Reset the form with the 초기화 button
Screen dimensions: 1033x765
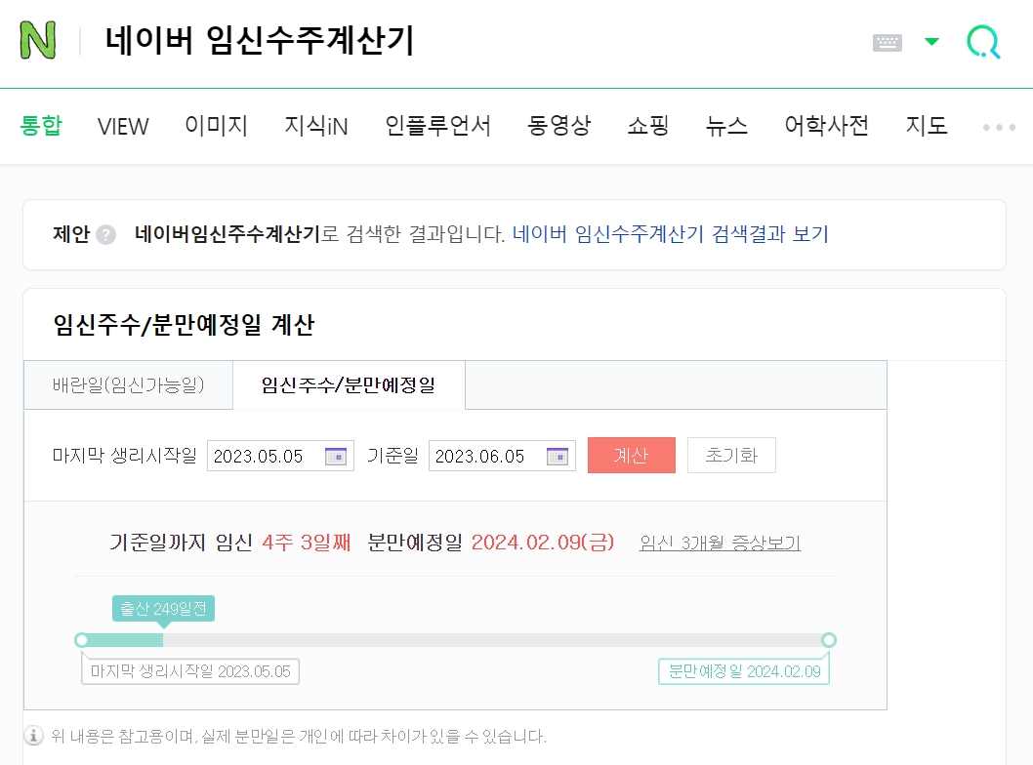731,455
